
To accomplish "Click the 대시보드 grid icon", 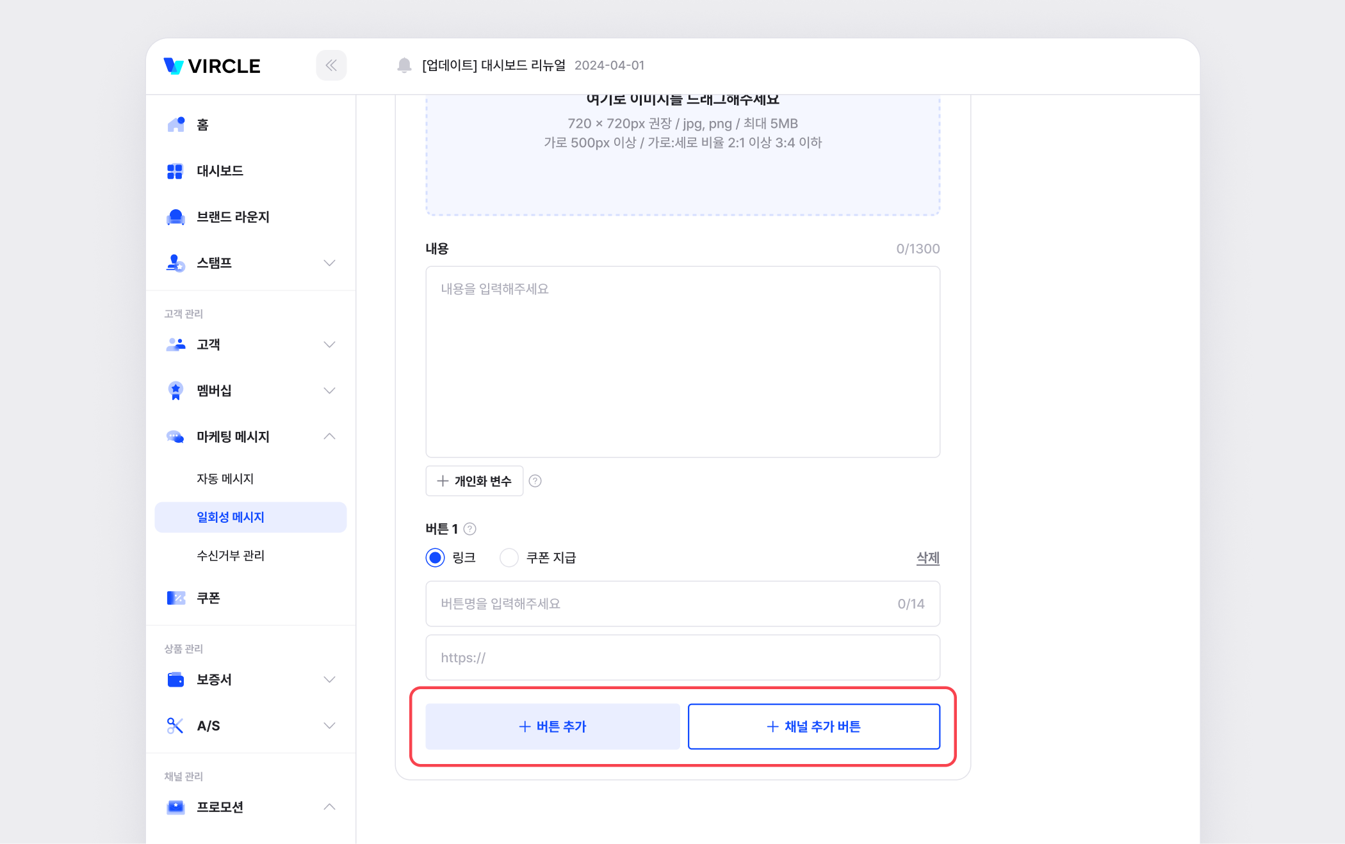I will [x=175, y=171].
